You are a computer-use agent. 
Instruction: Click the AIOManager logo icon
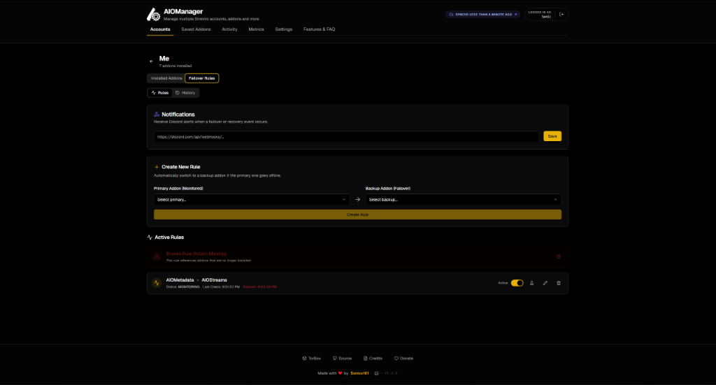point(153,15)
